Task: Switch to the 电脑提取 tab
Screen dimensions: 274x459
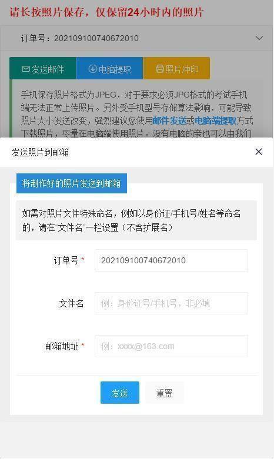Action: click(109, 69)
